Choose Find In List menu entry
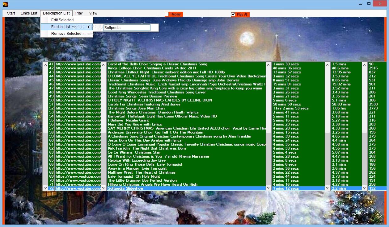Viewport: 389px width, 227px height. (x=67, y=27)
